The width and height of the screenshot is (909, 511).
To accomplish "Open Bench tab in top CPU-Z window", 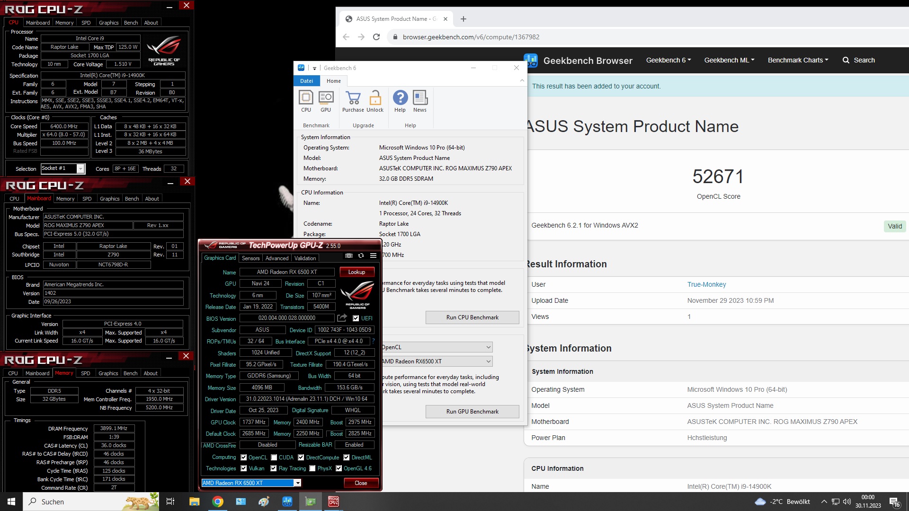I will click(x=131, y=23).
